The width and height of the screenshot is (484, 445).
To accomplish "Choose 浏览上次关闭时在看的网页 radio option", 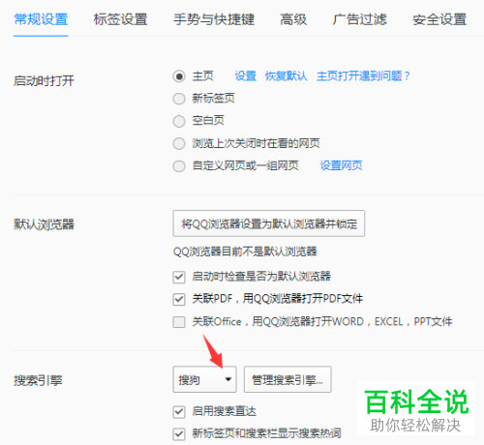I will [x=179, y=143].
